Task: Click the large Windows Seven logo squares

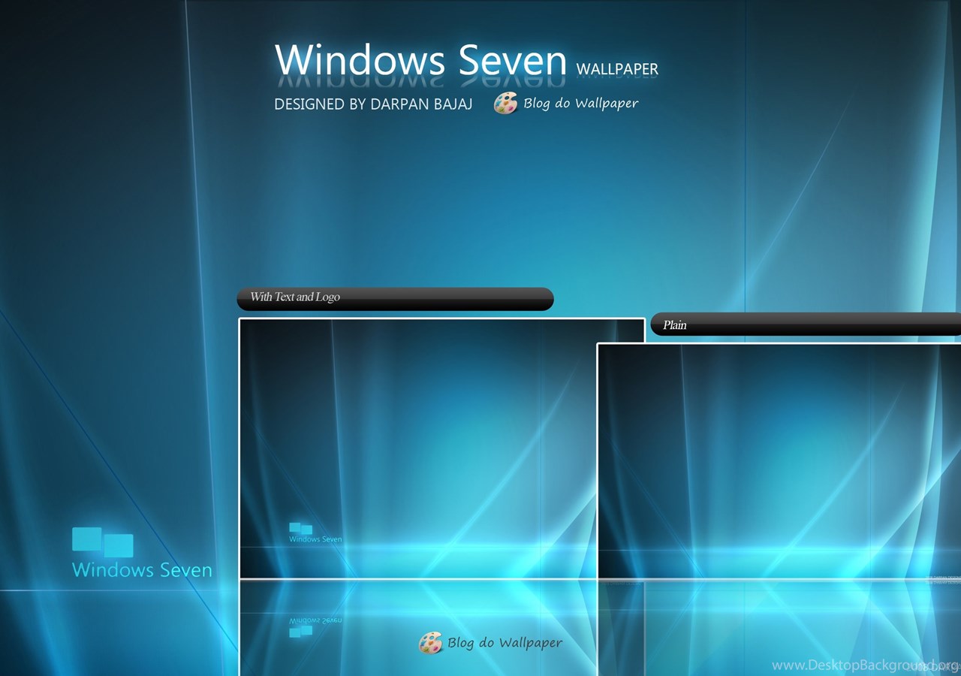Action: (103, 542)
